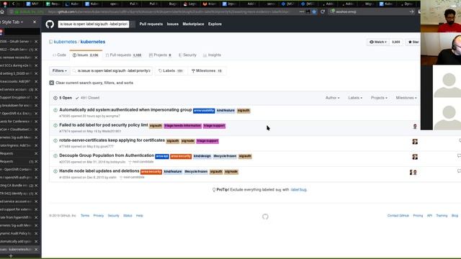Click the clear-search X icon
The height and width of the screenshot is (259, 461).
coord(52,83)
